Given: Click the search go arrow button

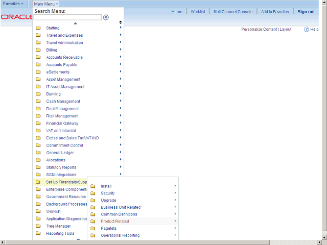Looking at the screenshot, I should coord(106,17).
